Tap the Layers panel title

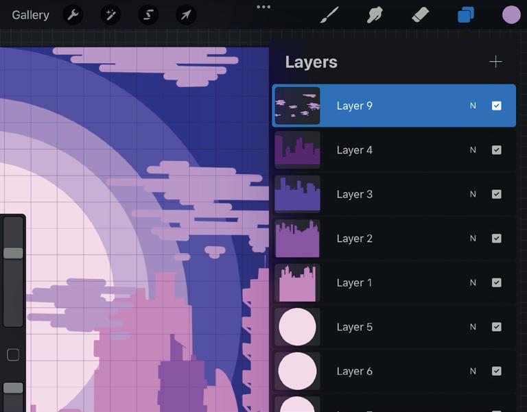(x=312, y=62)
